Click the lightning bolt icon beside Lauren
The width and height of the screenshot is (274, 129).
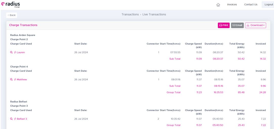[x=15, y=52]
